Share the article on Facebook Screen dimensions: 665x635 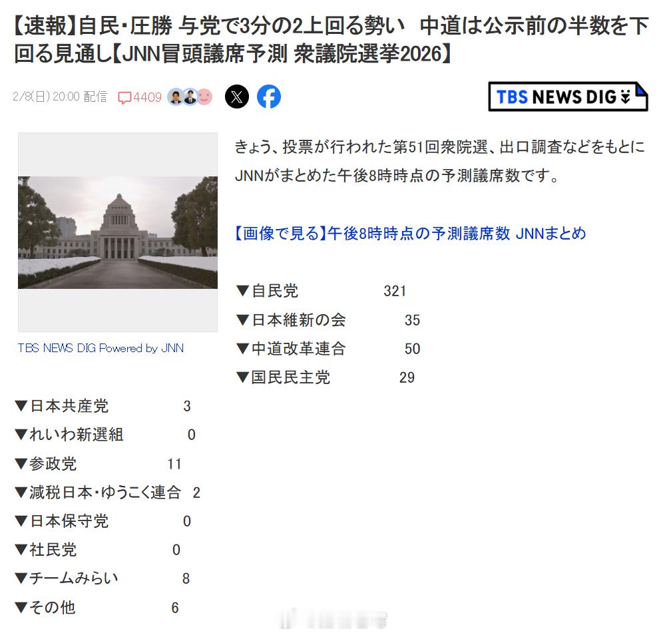tap(269, 97)
